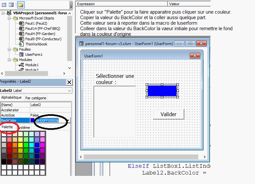Select Feuil4 (FP-Gardien) sheet
The width and height of the screenshot is (255, 184).
click(x=40, y=34)
